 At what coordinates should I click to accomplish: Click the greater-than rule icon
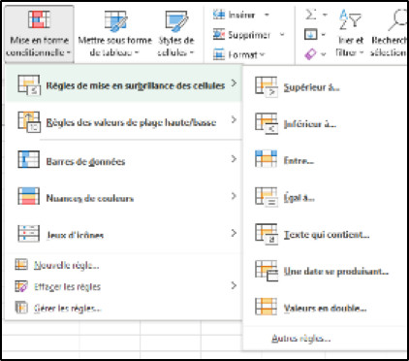267,87
